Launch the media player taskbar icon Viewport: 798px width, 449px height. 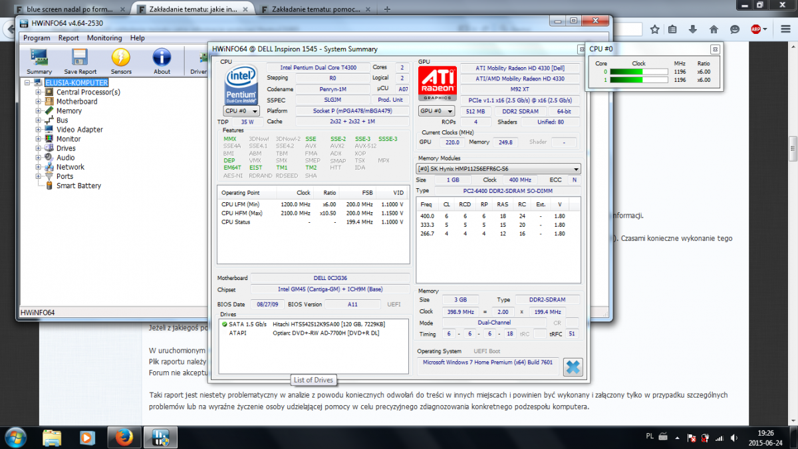86,437
